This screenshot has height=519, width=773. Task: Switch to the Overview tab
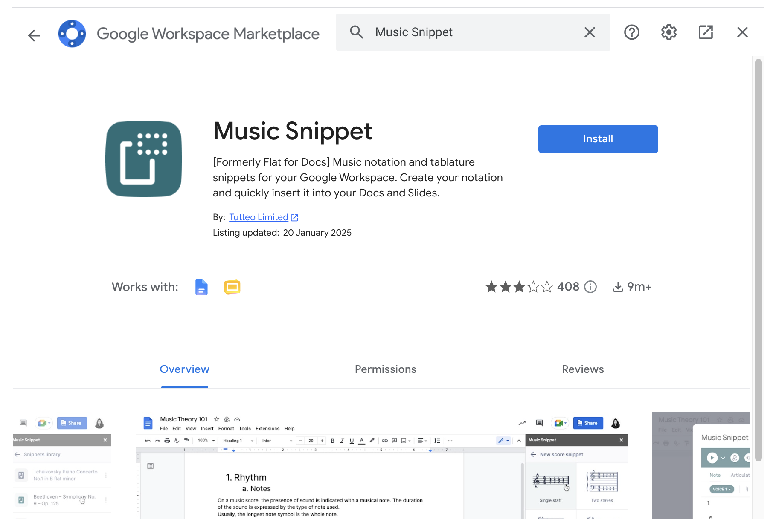(x=185, y=369)
